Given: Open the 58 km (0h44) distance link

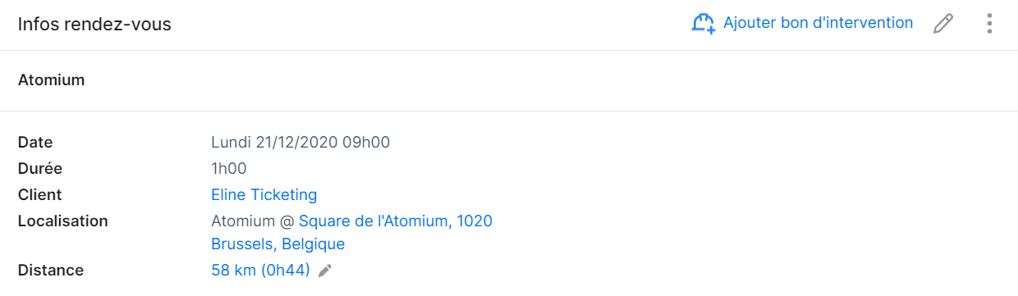Looking at the screenshot, I should tap(261, 271).
